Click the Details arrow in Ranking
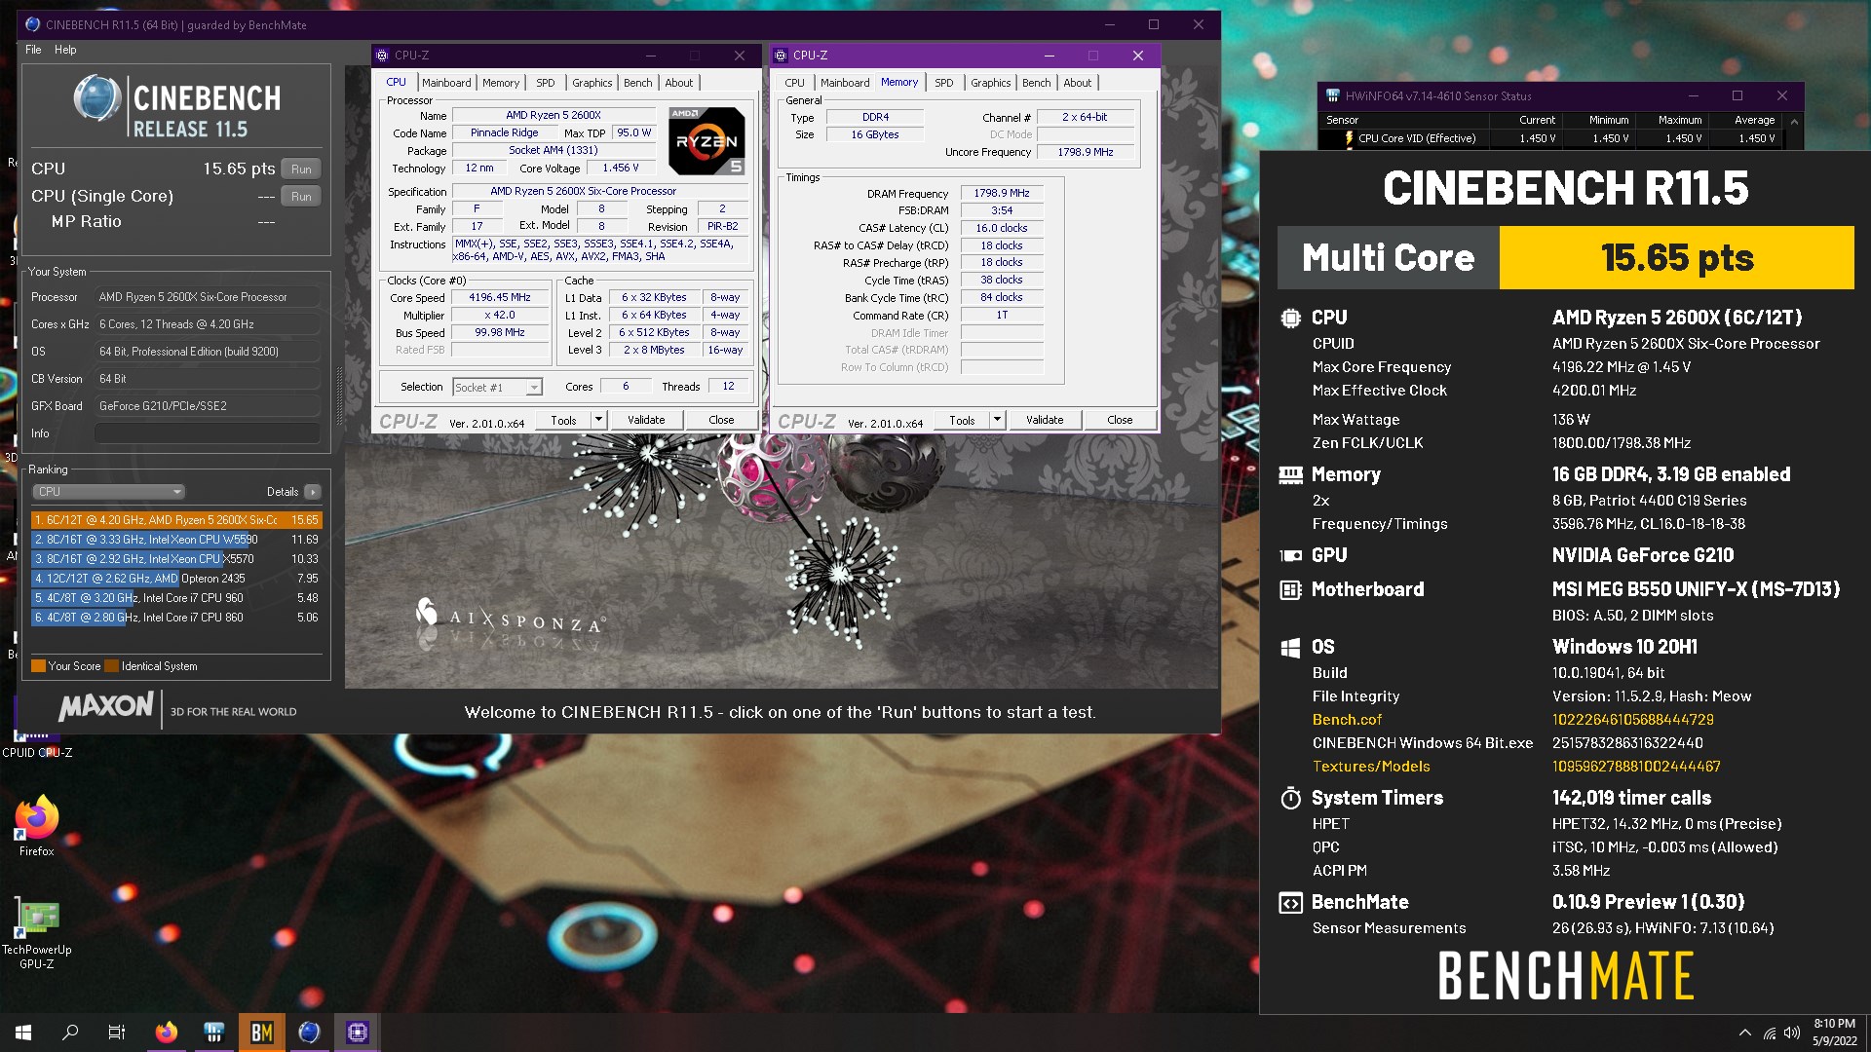 (x=313, y=492)
